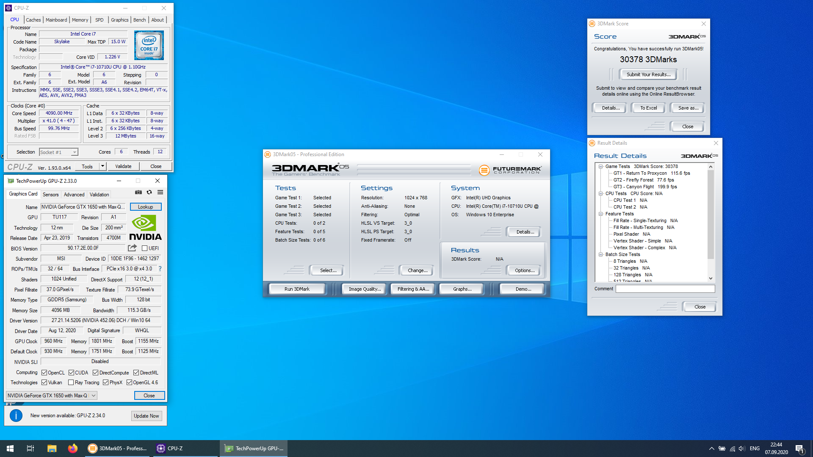Open File Explorer from the taskbar
813x457 pixels.
point(52,449)
